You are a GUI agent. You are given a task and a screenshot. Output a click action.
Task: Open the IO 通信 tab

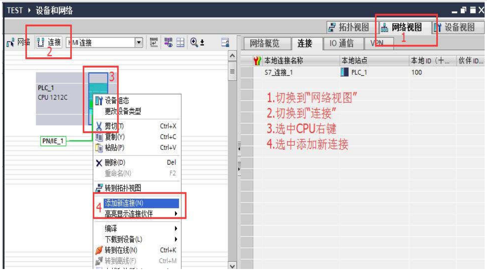pos(342,43)
